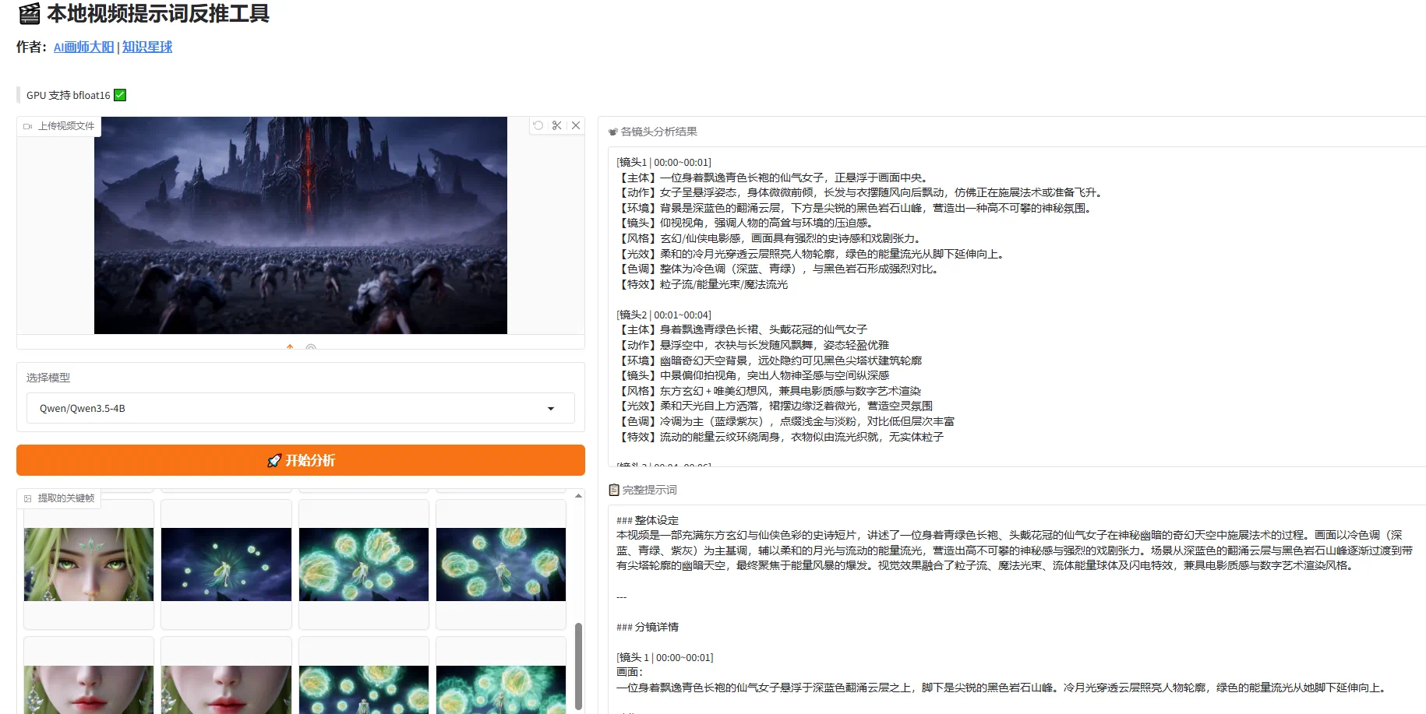Click the 各镜头分析结果 heading
Viewport: 1426px width, 714px height.
[659, 132]
